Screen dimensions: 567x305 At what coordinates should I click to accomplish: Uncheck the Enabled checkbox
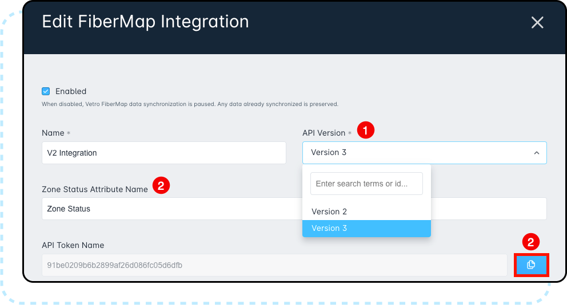(x=46, y=91)
